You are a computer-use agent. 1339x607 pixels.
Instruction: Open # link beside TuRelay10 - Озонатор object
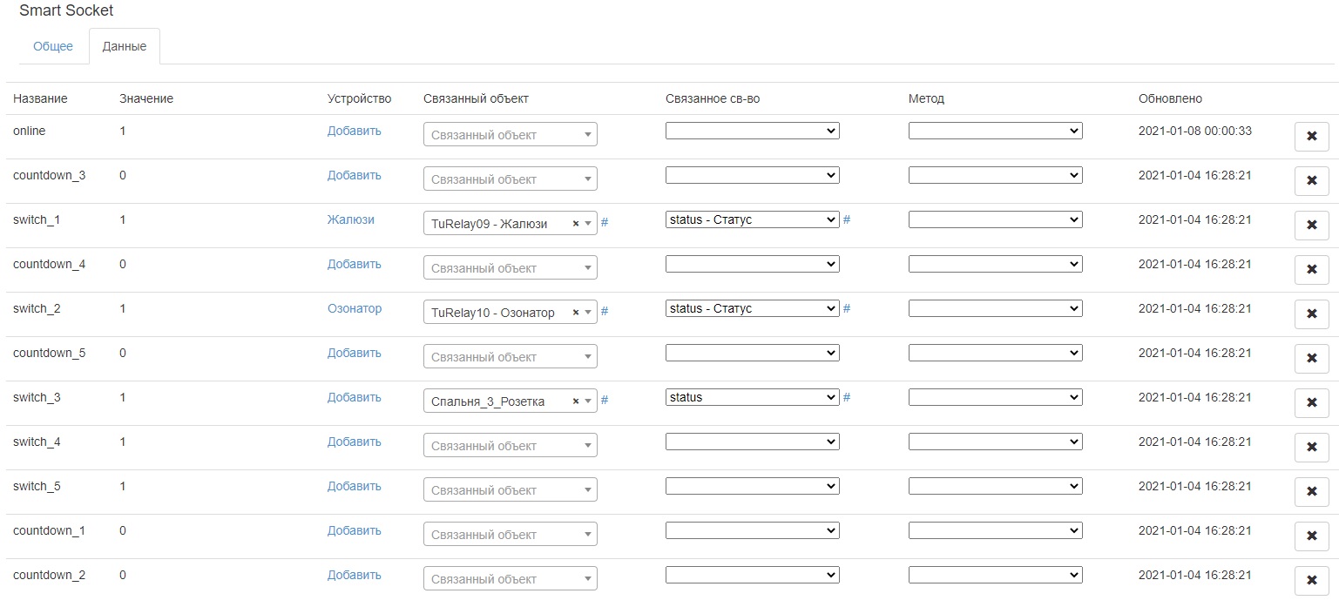pyautogui.click(x=605, y=311)
